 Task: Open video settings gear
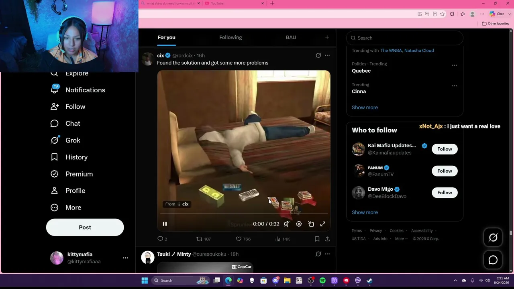[299, 224]
